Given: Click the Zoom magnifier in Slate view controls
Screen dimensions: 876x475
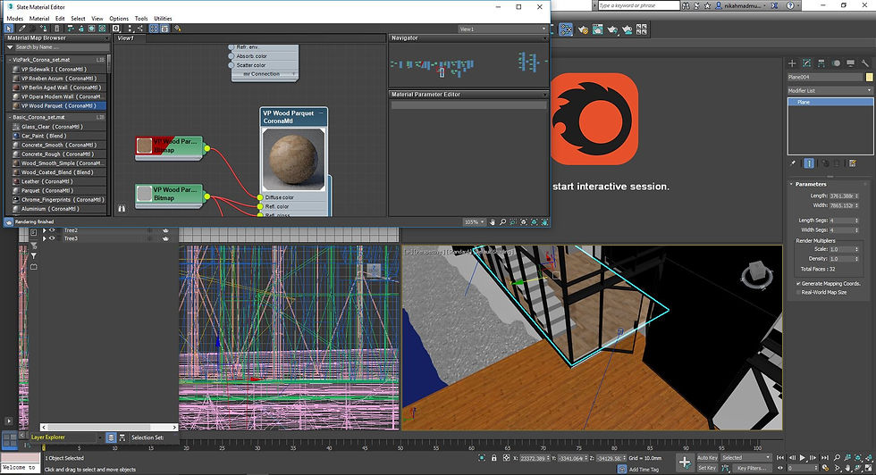Looking at the screenshot, I should coord(502,222).
